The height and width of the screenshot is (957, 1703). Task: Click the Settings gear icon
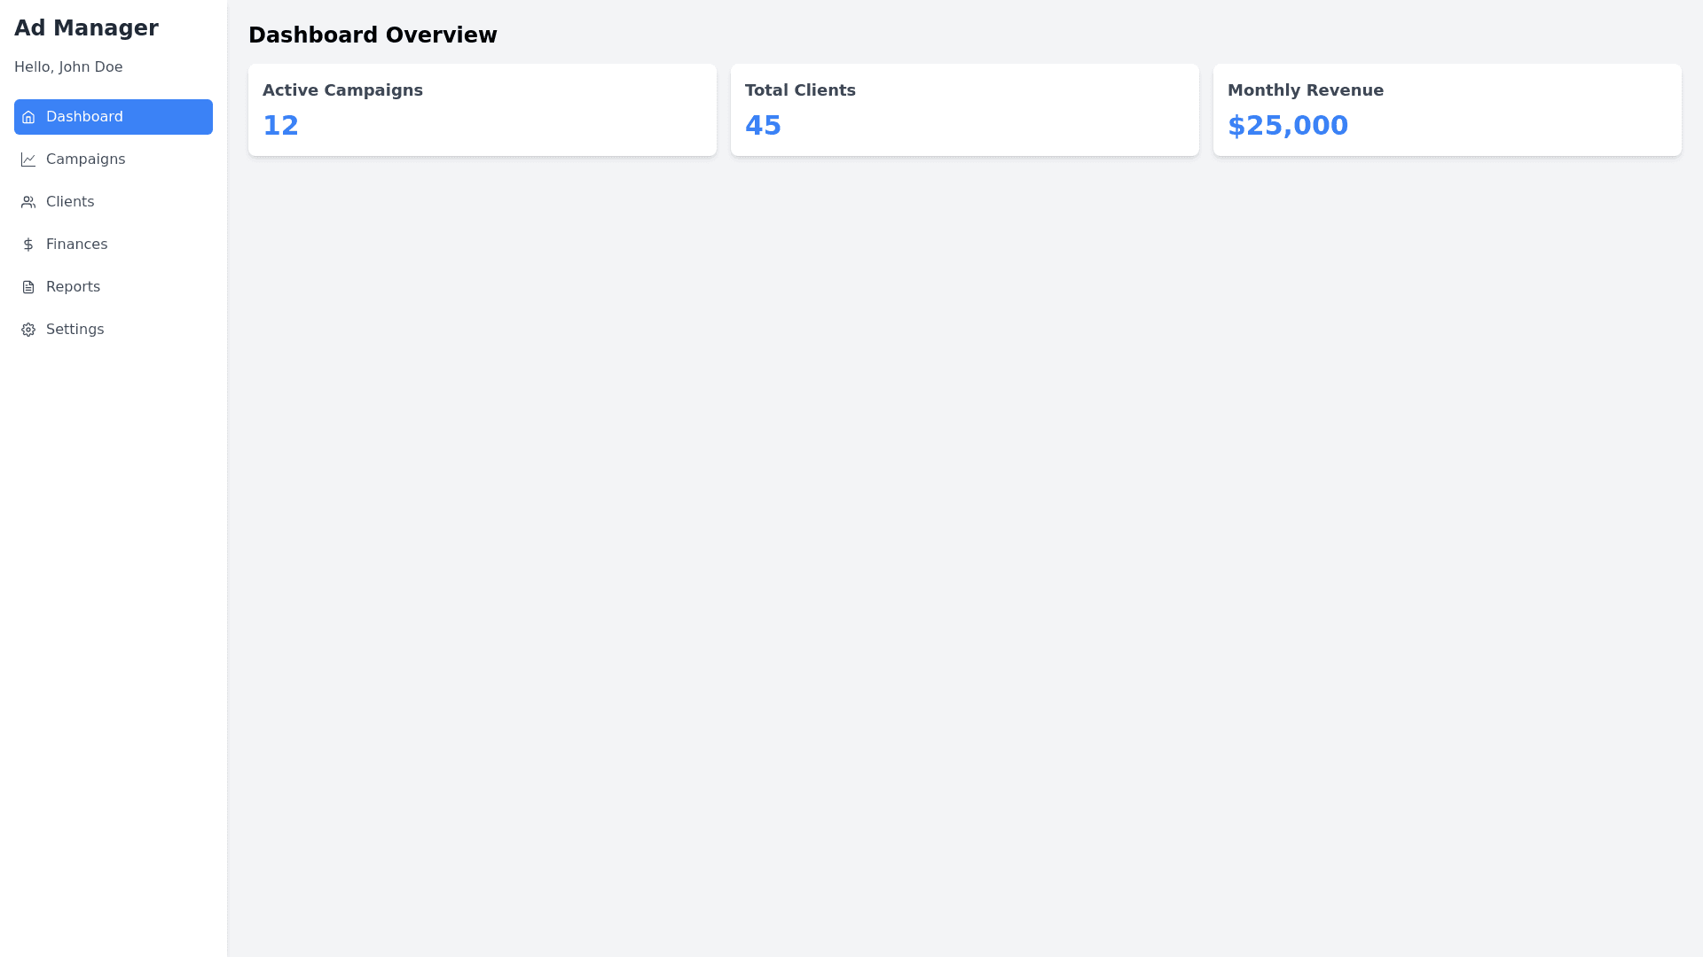tap(28, 330)
